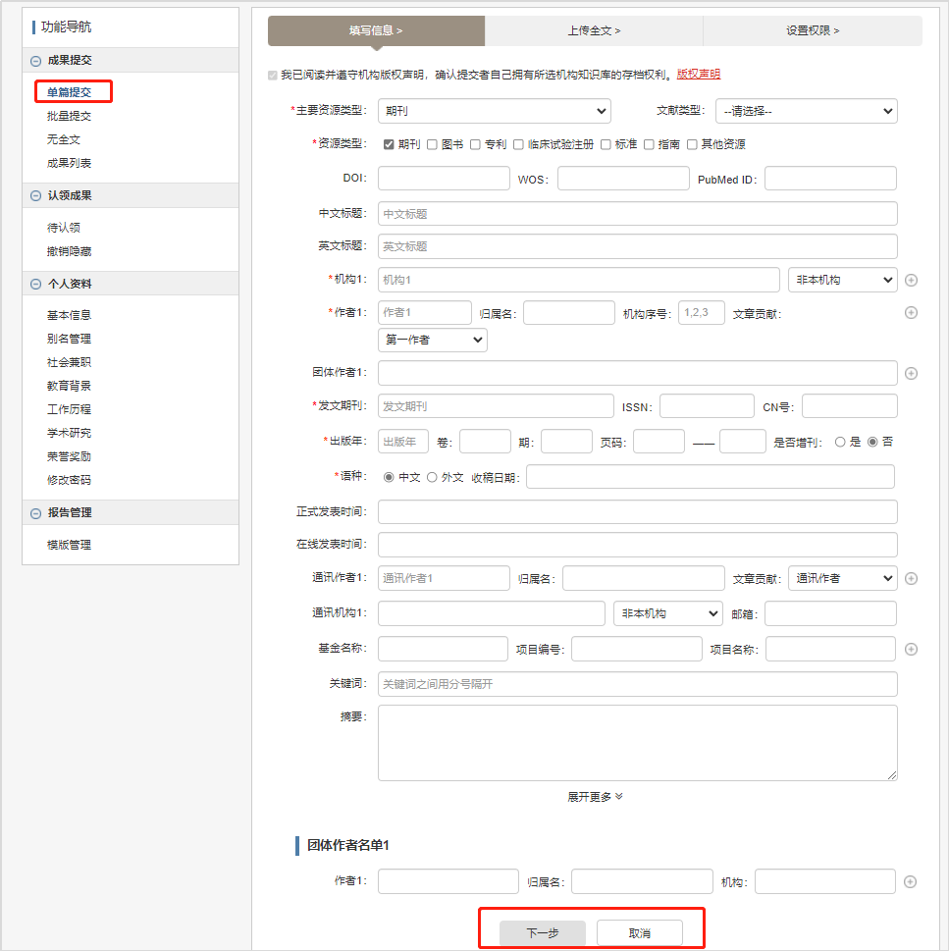Switch to the 上传全文 step tab
Viewport: 949px width, 951px height.
(594, 30)
